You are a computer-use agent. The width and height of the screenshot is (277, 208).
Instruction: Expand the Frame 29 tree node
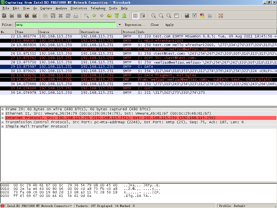coord(2,109)
